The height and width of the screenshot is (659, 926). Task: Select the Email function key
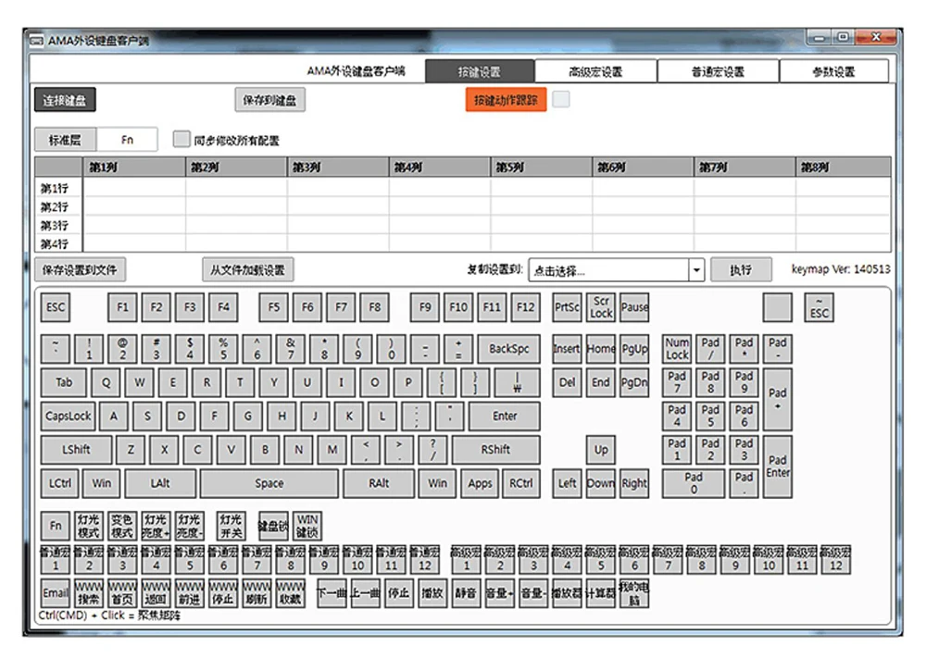56,592
